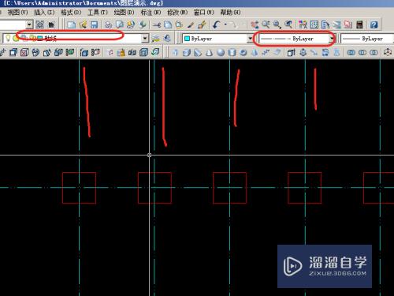Click the cyan ByLayer color swatch

(x=187, y=39)
